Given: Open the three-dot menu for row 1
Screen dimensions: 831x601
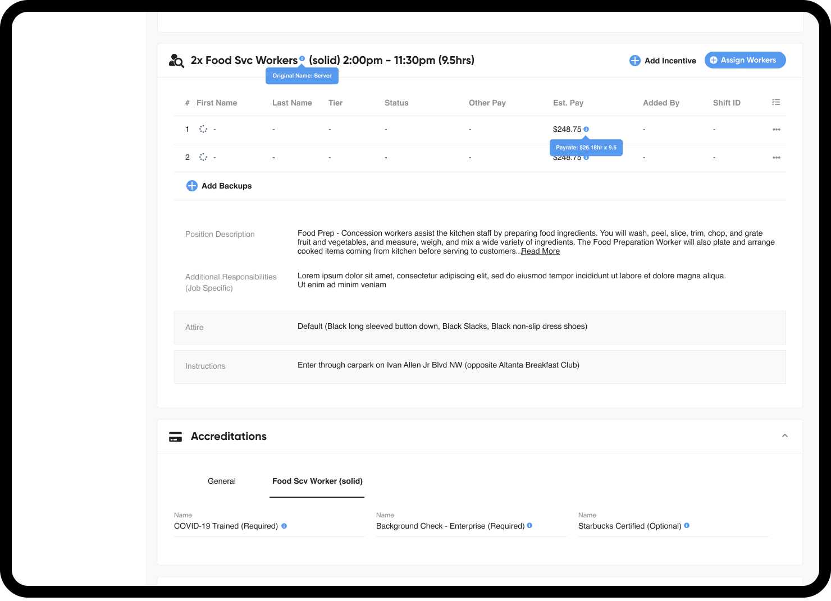Looking at the screenshot, I should coord(777,130).
